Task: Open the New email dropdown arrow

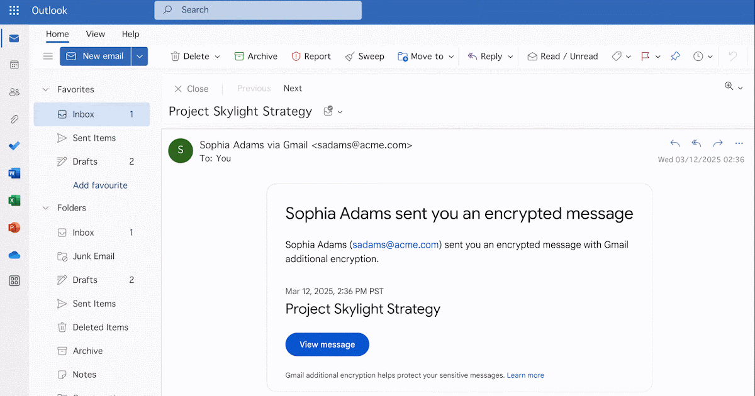Action: (x=140, y=56)
